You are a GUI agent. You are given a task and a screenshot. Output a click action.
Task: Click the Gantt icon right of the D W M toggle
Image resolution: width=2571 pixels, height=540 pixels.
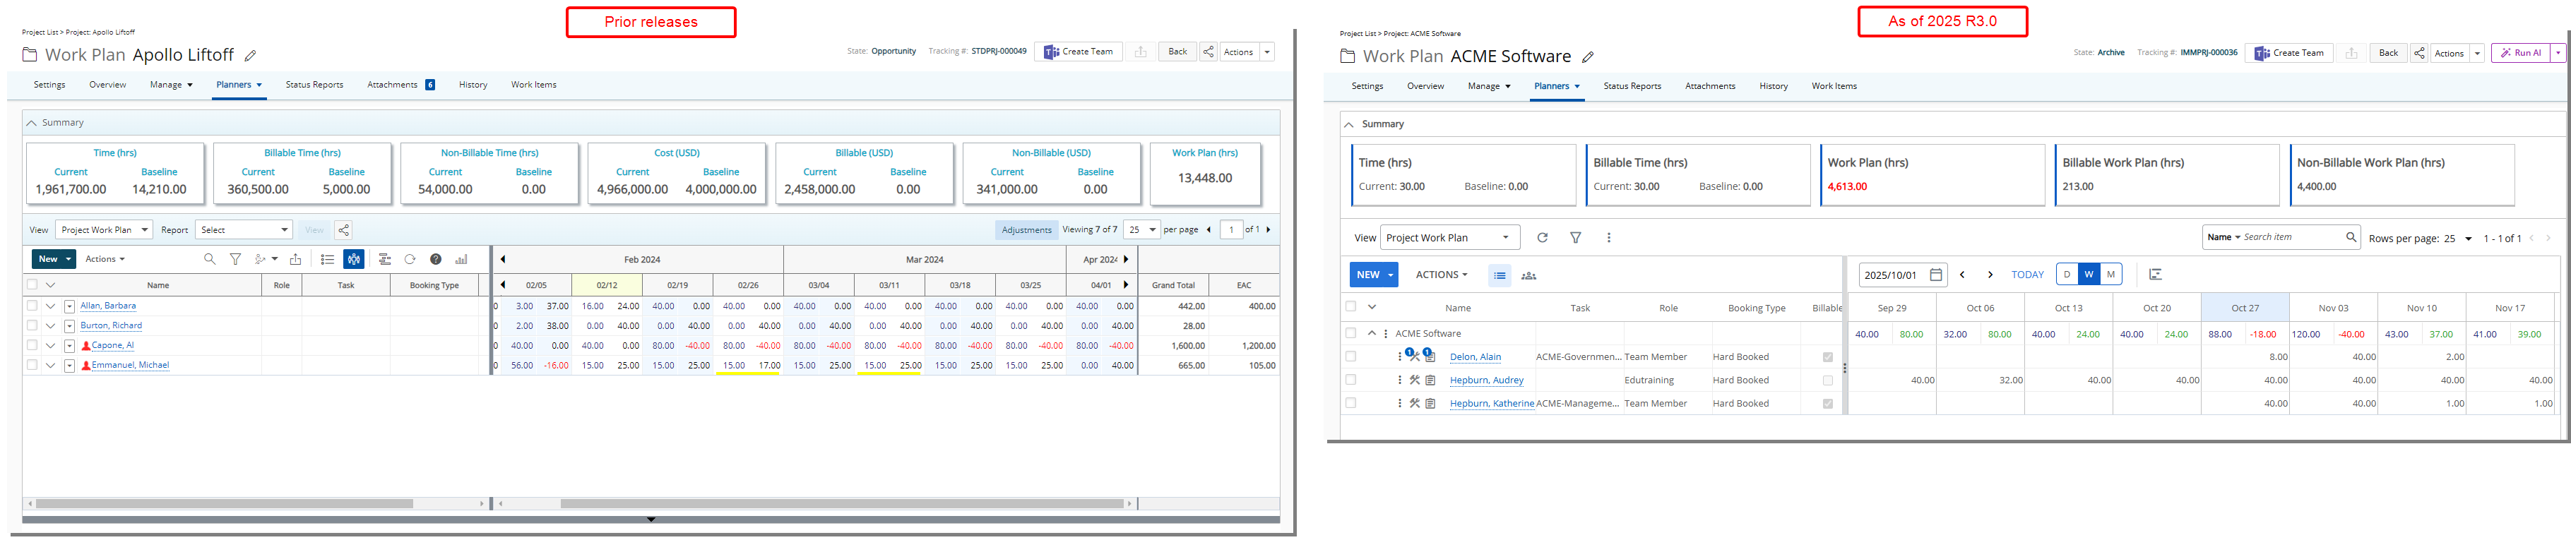point(2156,275)
